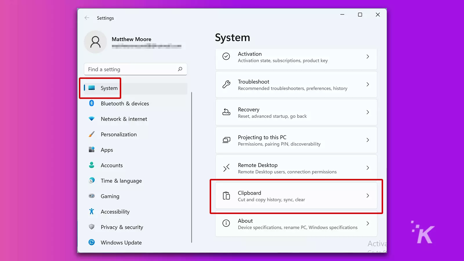Open Activation state, subscriptions, product key

point(283,61)
